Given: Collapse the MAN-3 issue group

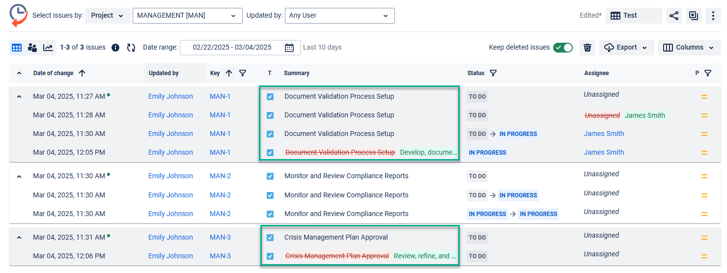Looking at the screenshot, I should [19, 238].
